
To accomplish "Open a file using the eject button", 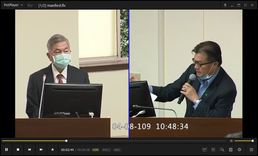I will pyautogui.click(x=52, y=150).
